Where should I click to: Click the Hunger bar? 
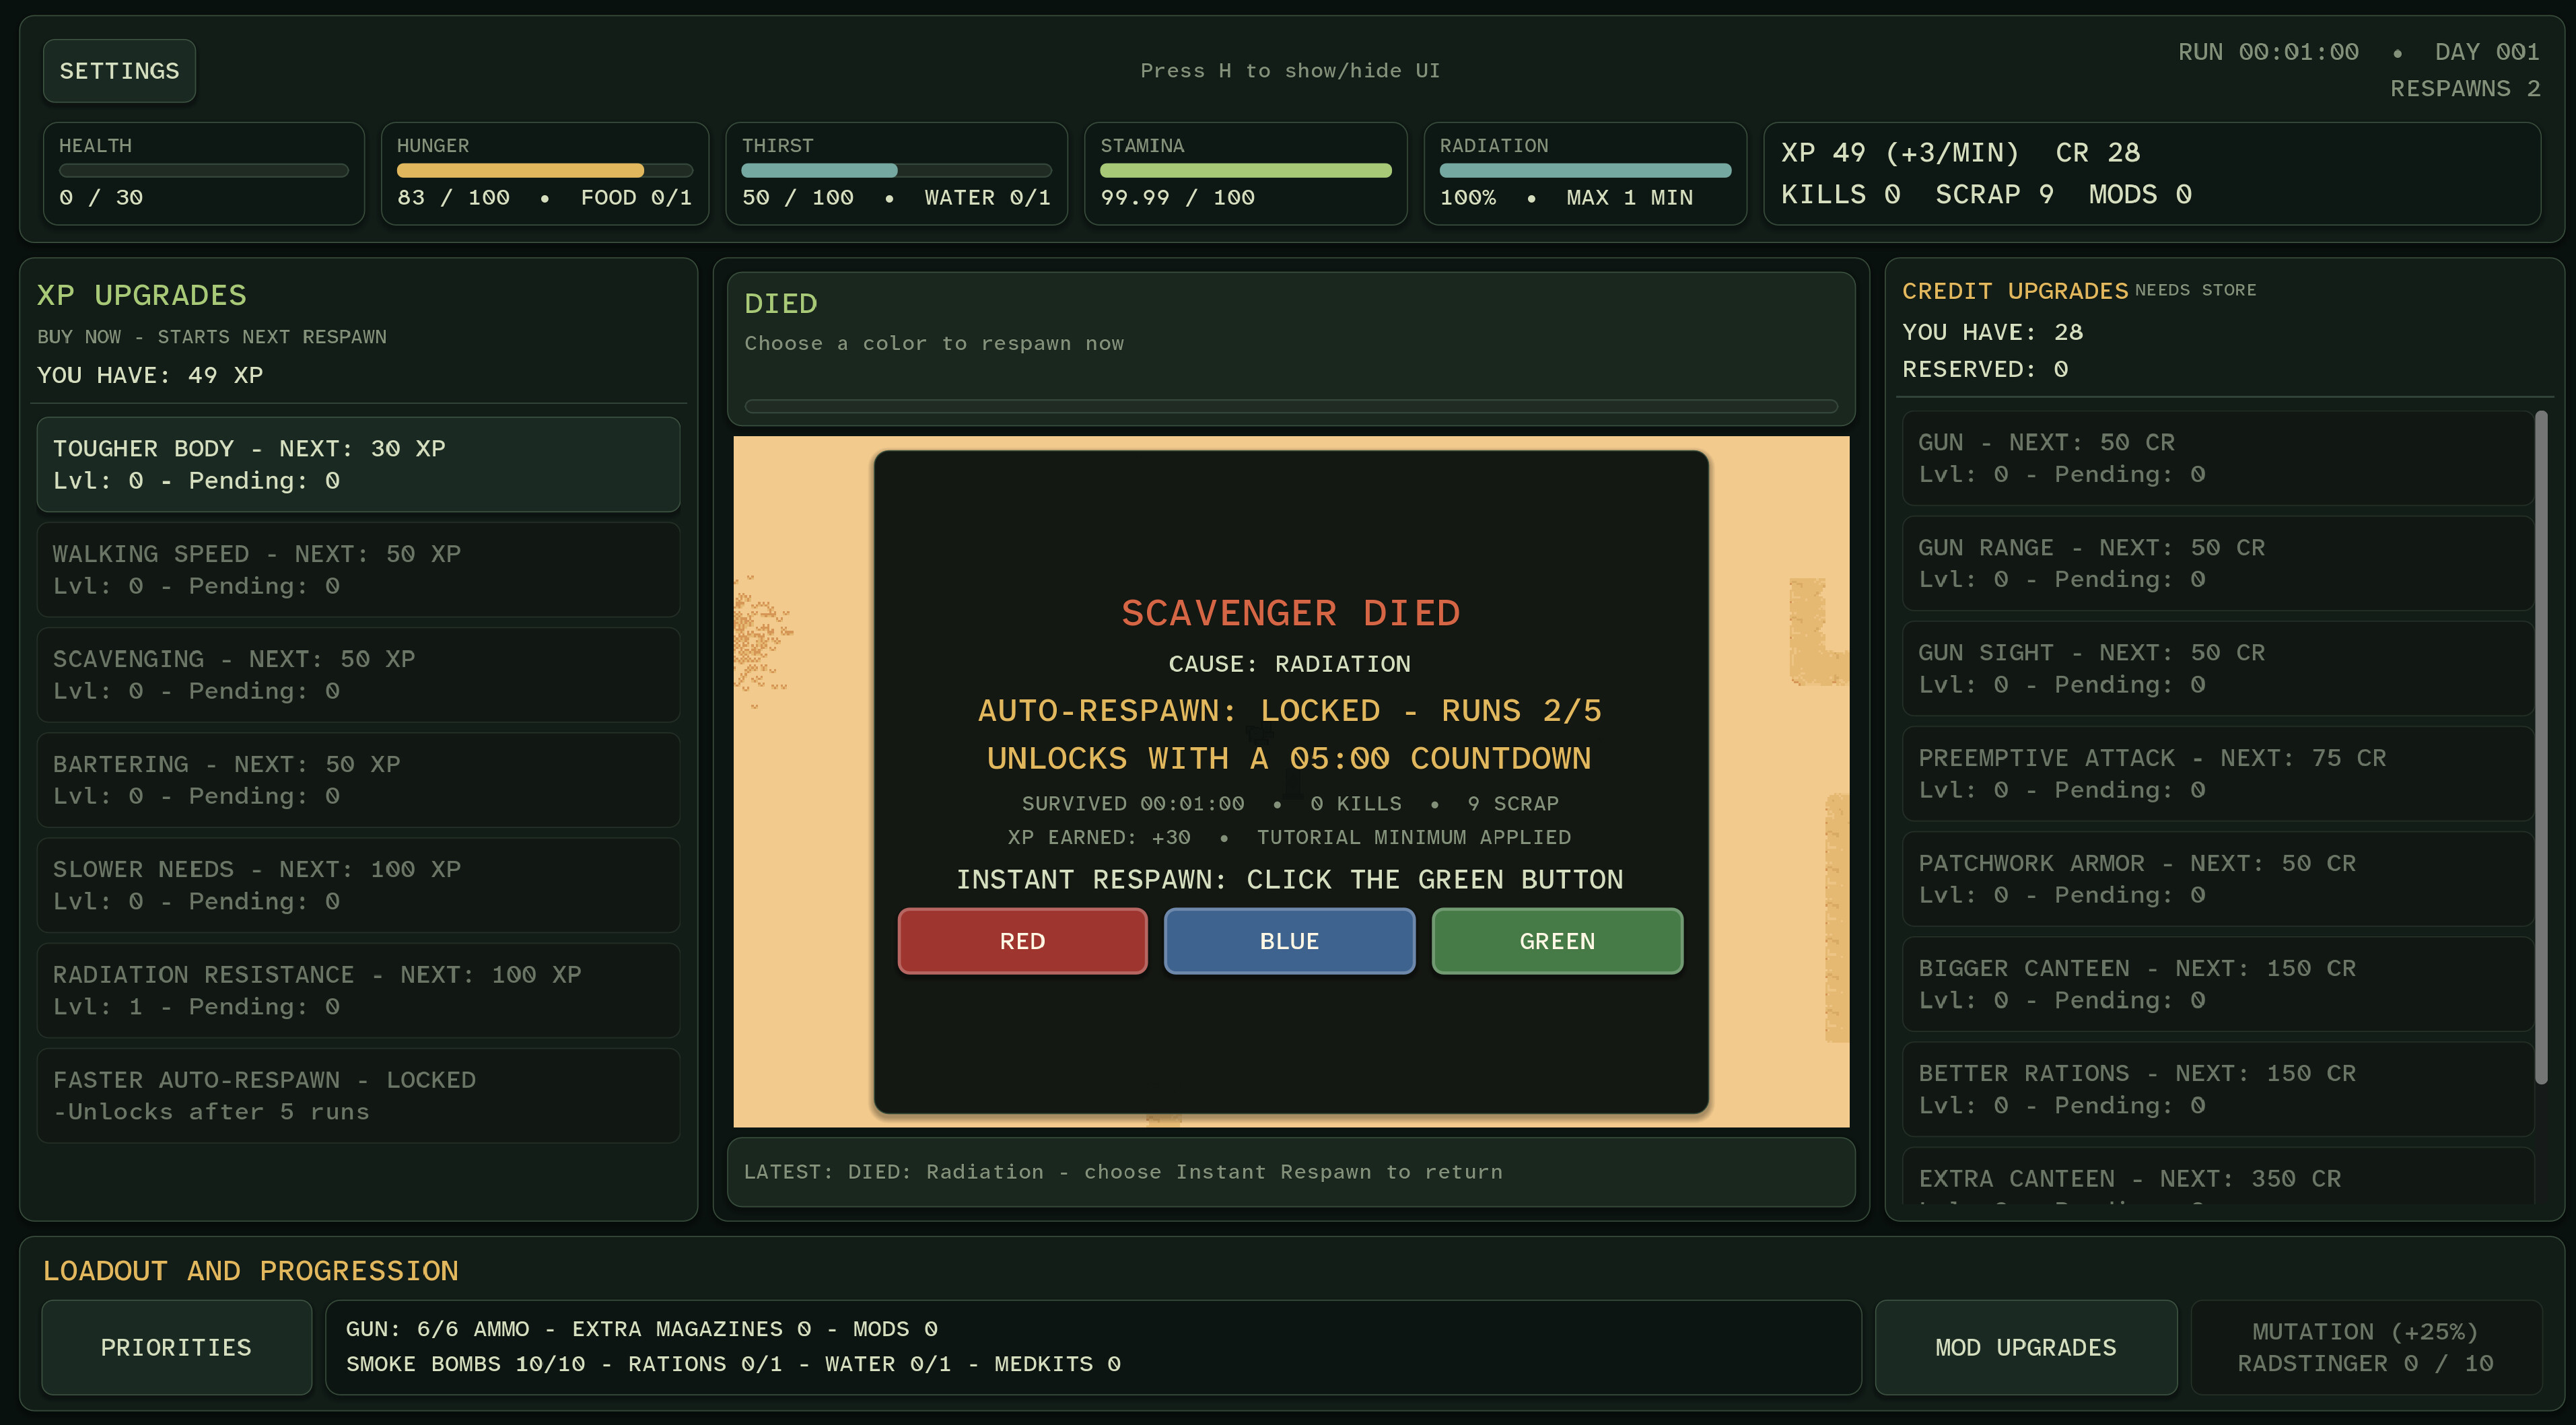click(x=544, y=171)
